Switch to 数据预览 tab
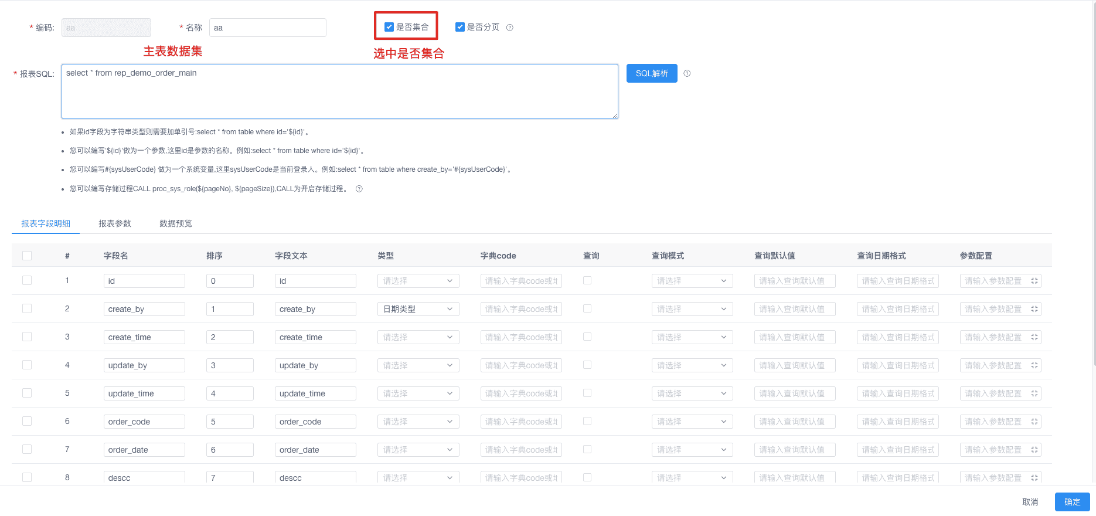1096x516 pixels. click(176, 223)
